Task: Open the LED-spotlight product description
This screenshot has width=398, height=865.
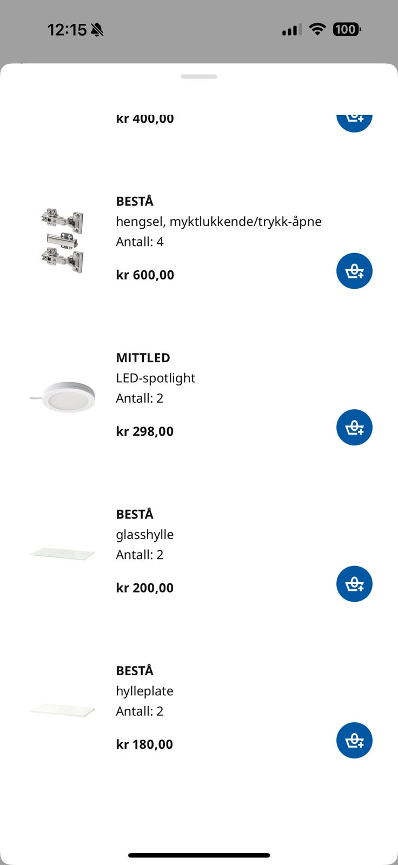Action: click(155, 378)
